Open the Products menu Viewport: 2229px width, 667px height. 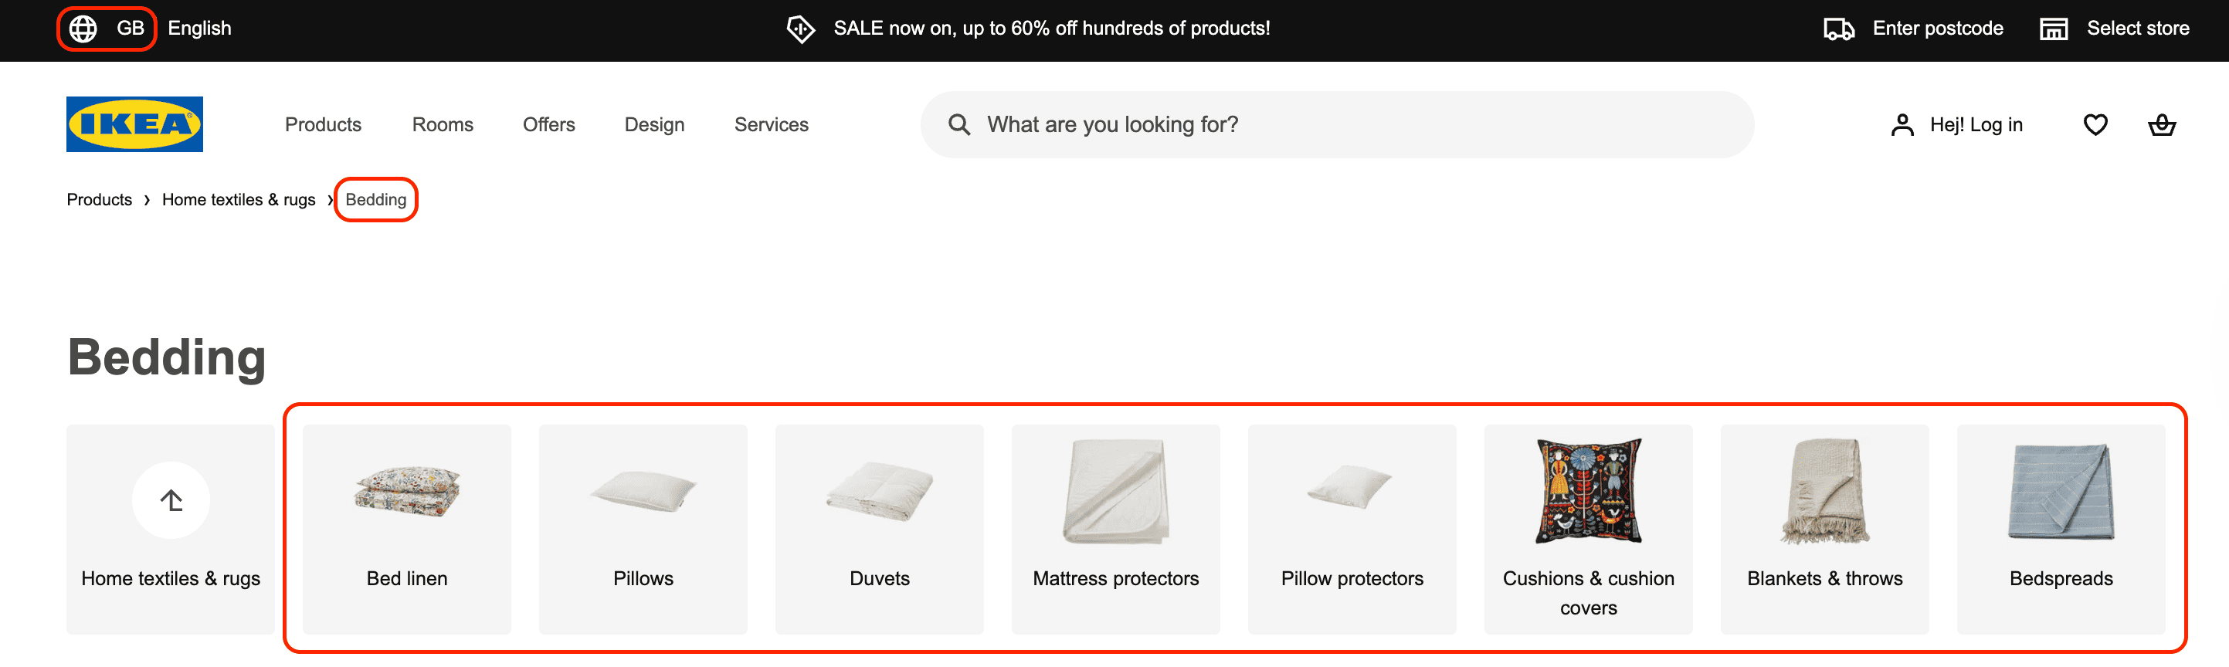pyautogui.click(x=323, y=124)
